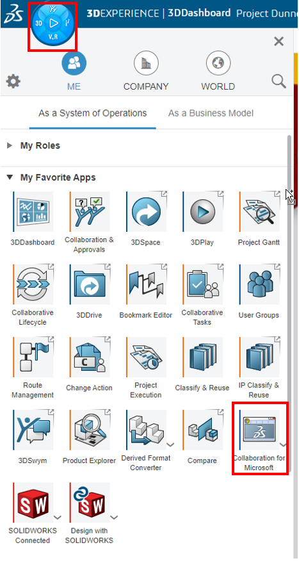The width and height of the screenshot is (299, 563).
Task: Open the Design with SOLIDWORKS dropdown chevron
Action: pyautogui.click(x=114, y=518)
